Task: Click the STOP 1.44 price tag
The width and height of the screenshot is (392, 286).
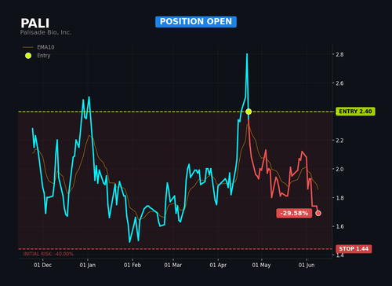Action: (x=354, y=249)
